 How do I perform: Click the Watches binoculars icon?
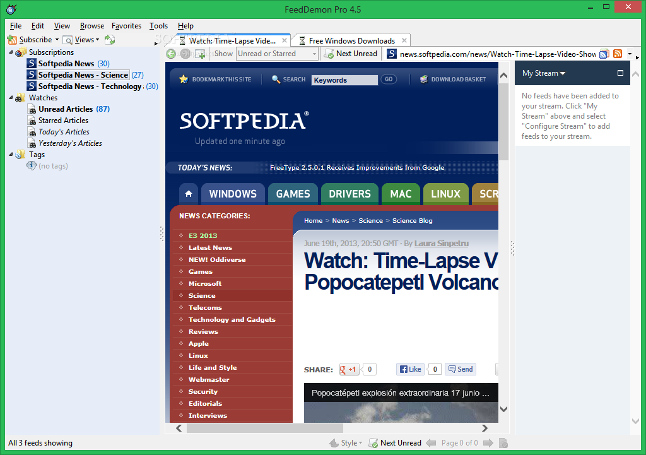point(20,98)
